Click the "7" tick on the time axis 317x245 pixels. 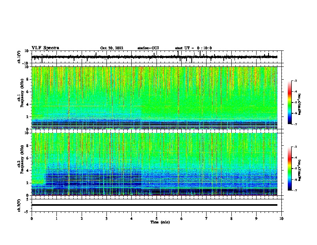[207, 219]
